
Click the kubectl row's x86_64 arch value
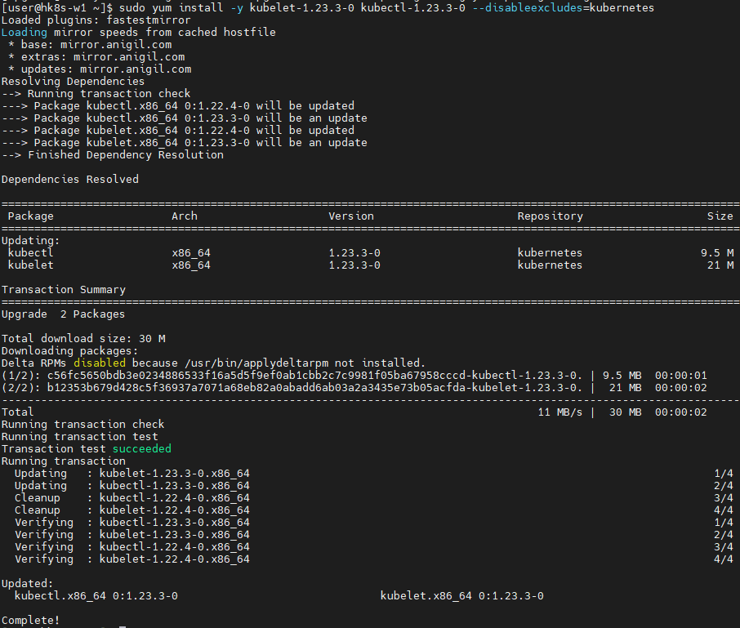pos(191,253)
